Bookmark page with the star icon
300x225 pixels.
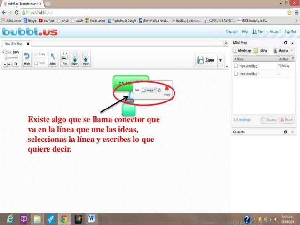click(289, 13)
